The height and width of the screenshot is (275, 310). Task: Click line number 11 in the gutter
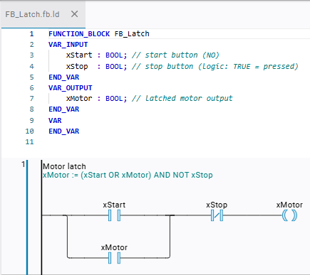[x=30, y=142]
